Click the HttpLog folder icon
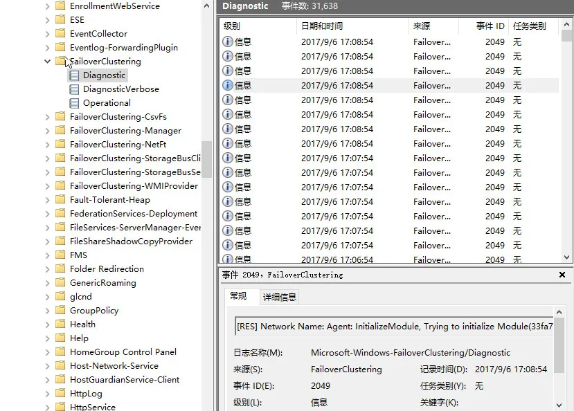This screenshot has width=574, height=411. tap(60, 393)
